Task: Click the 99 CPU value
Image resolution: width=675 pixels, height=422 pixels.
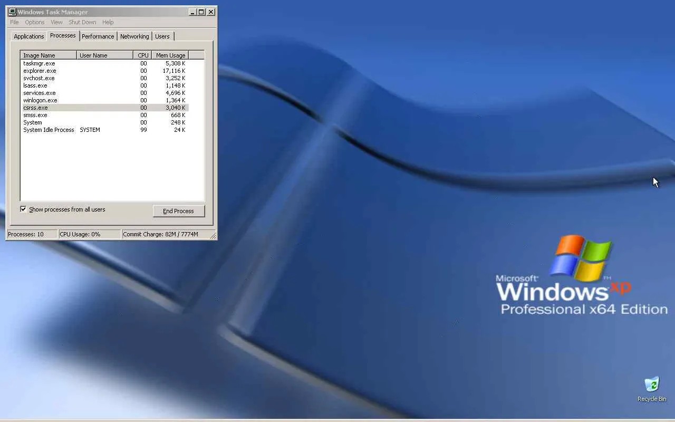Action: point(143,130)
